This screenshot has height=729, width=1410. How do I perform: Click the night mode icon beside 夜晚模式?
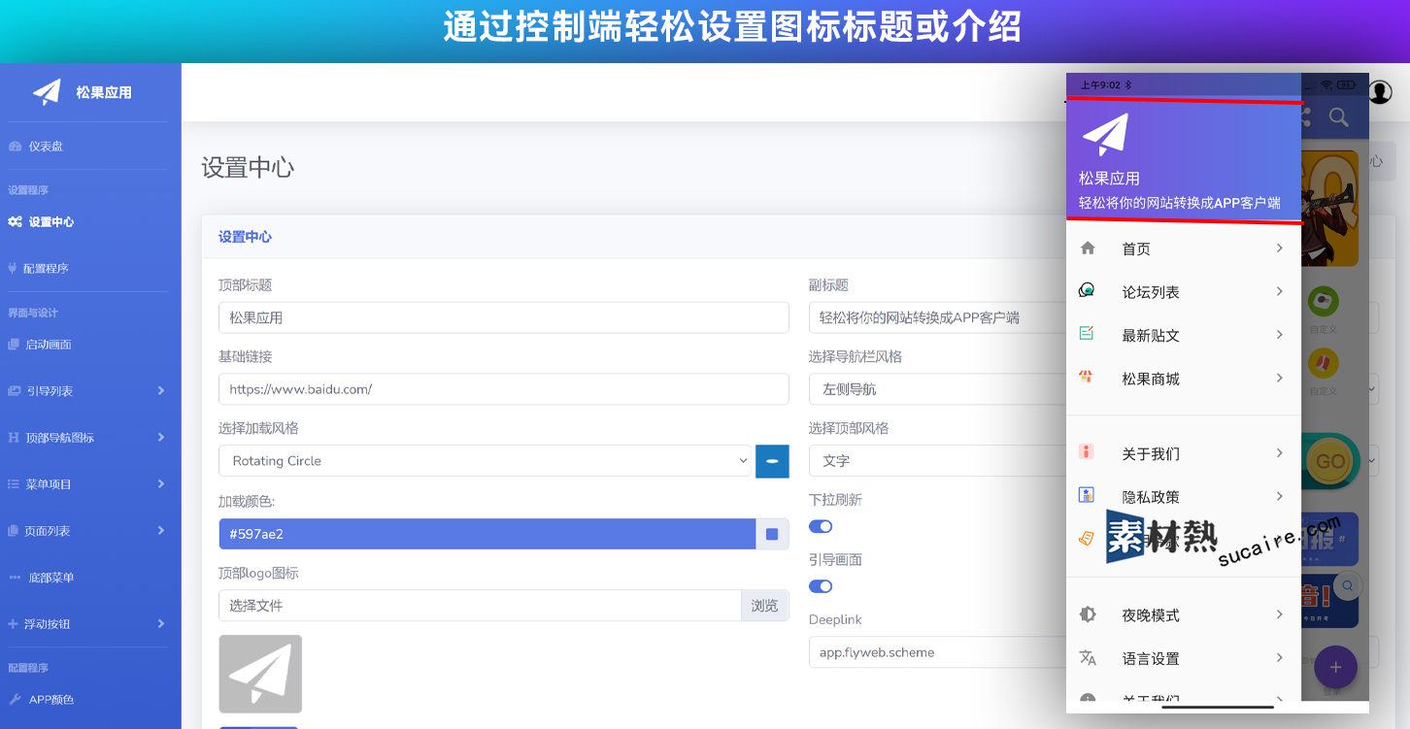point(1088,614)
